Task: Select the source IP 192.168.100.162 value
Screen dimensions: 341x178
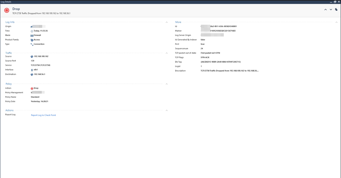Action: (41, 57)
